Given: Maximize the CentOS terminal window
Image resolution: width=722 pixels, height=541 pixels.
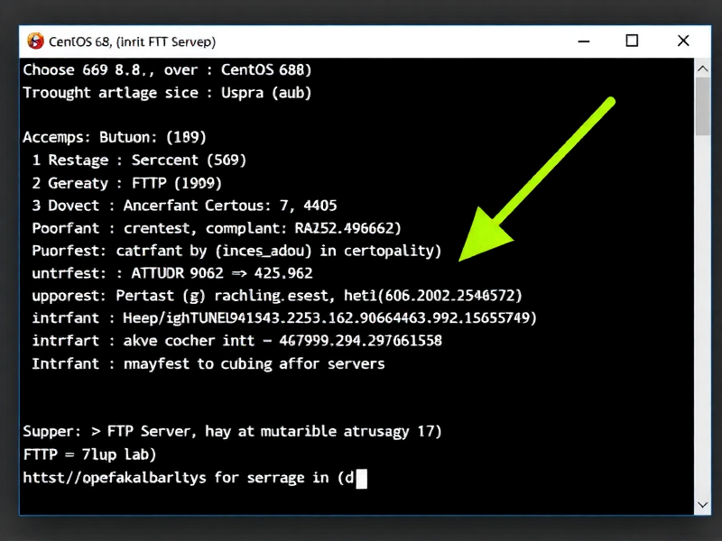Looking at the screenshot, I should point(632,41).
